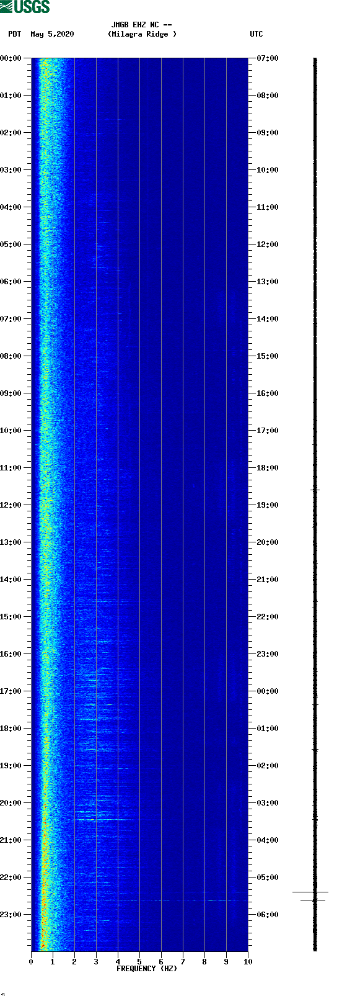Click the 06:00 PDT time label
Screen dimensions: 342x1001
[x=11, y=282]
